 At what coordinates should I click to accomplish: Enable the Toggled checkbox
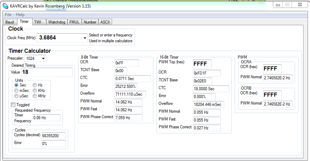[x=13, y=105]
